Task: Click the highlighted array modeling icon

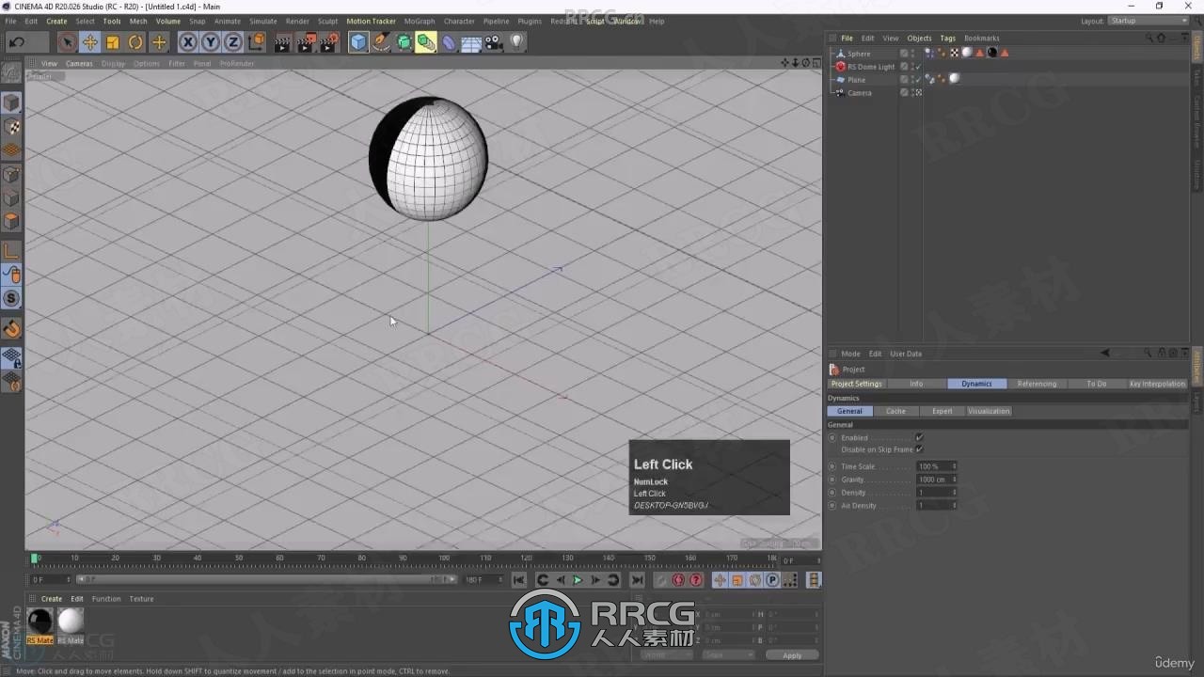Action: point(426,41)
